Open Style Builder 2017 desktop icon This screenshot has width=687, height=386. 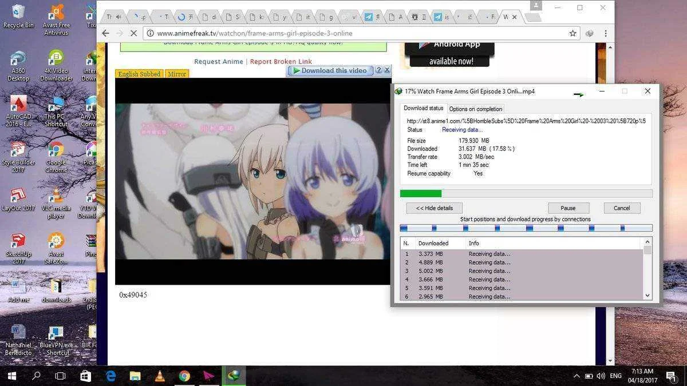click(x=18, y=157)
